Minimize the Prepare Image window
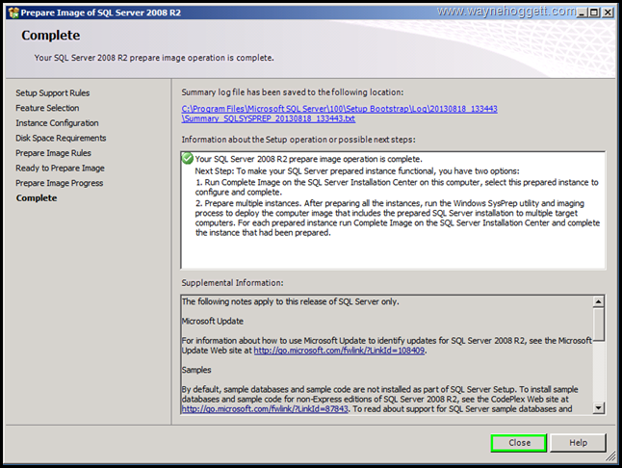 click(x=582, y=13)
